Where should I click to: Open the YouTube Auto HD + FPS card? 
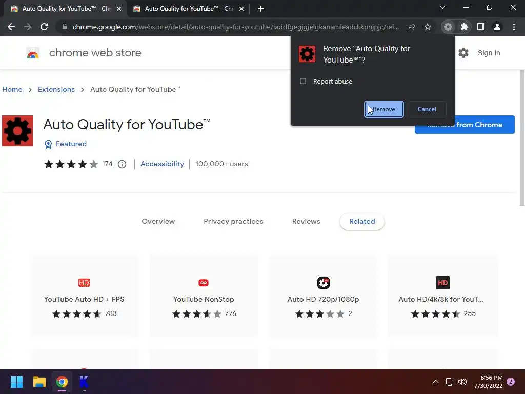pyautogui.click(x=84, y=295)
